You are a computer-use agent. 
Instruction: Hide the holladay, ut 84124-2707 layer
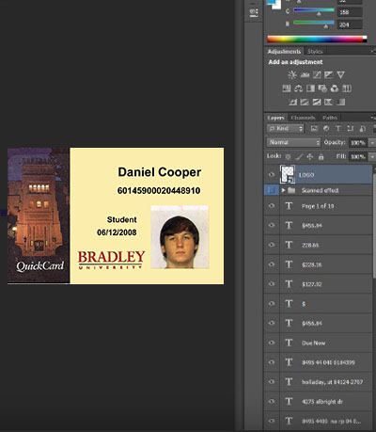[272, 381]
